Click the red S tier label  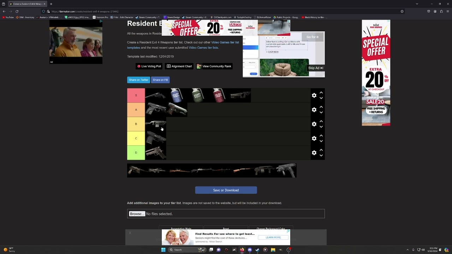pyautogui.click(x=136, y=95)
